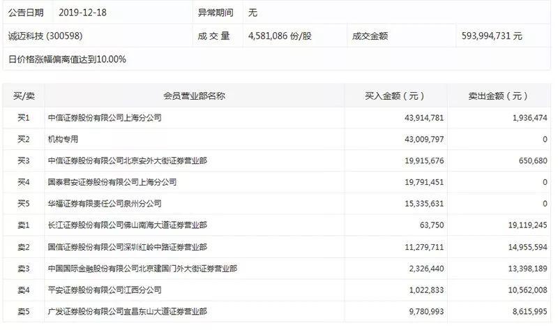Select the 卖1 row label
Image resolution: width=558 pixels, height=330 pixels.
[24, 225]
